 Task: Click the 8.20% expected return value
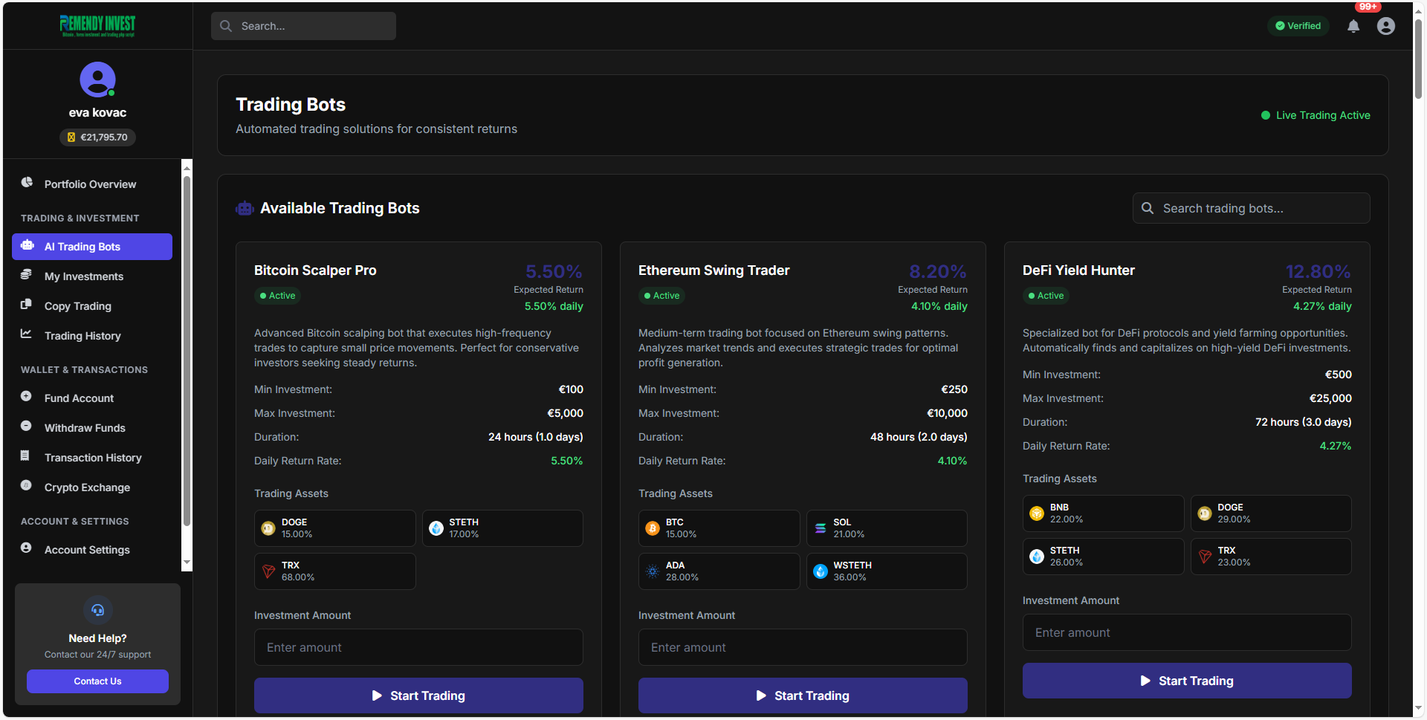pyautogui.click(x=938, y=271)
